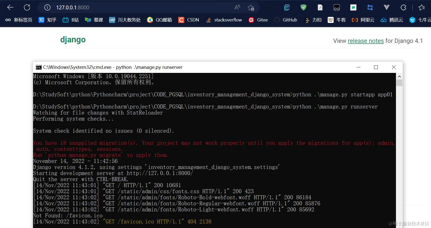Image resolution: width=431 pixels, height=228 pixels.
Task: Open the Favorites list star icon
Action: [x=422, y=8]
